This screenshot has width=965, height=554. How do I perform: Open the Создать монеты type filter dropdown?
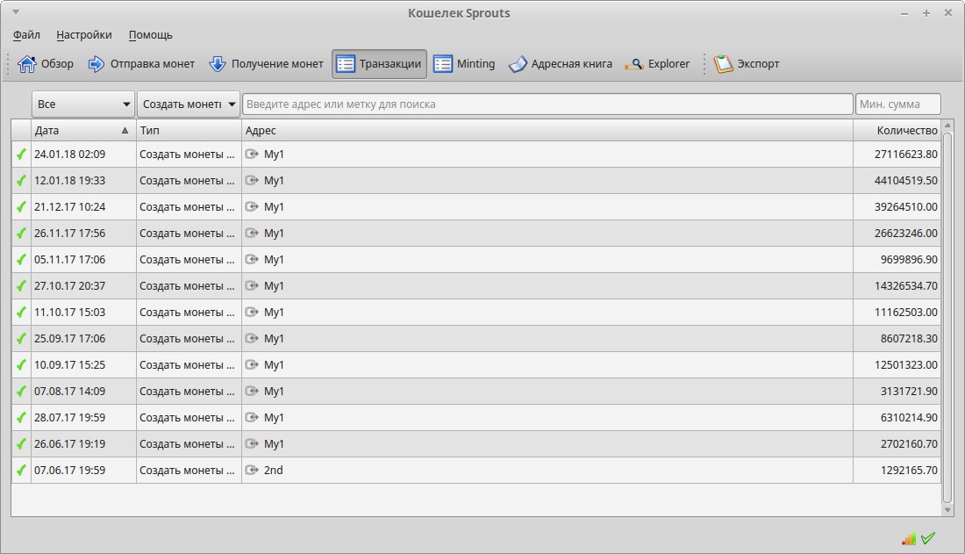click(x=189, y=104)
